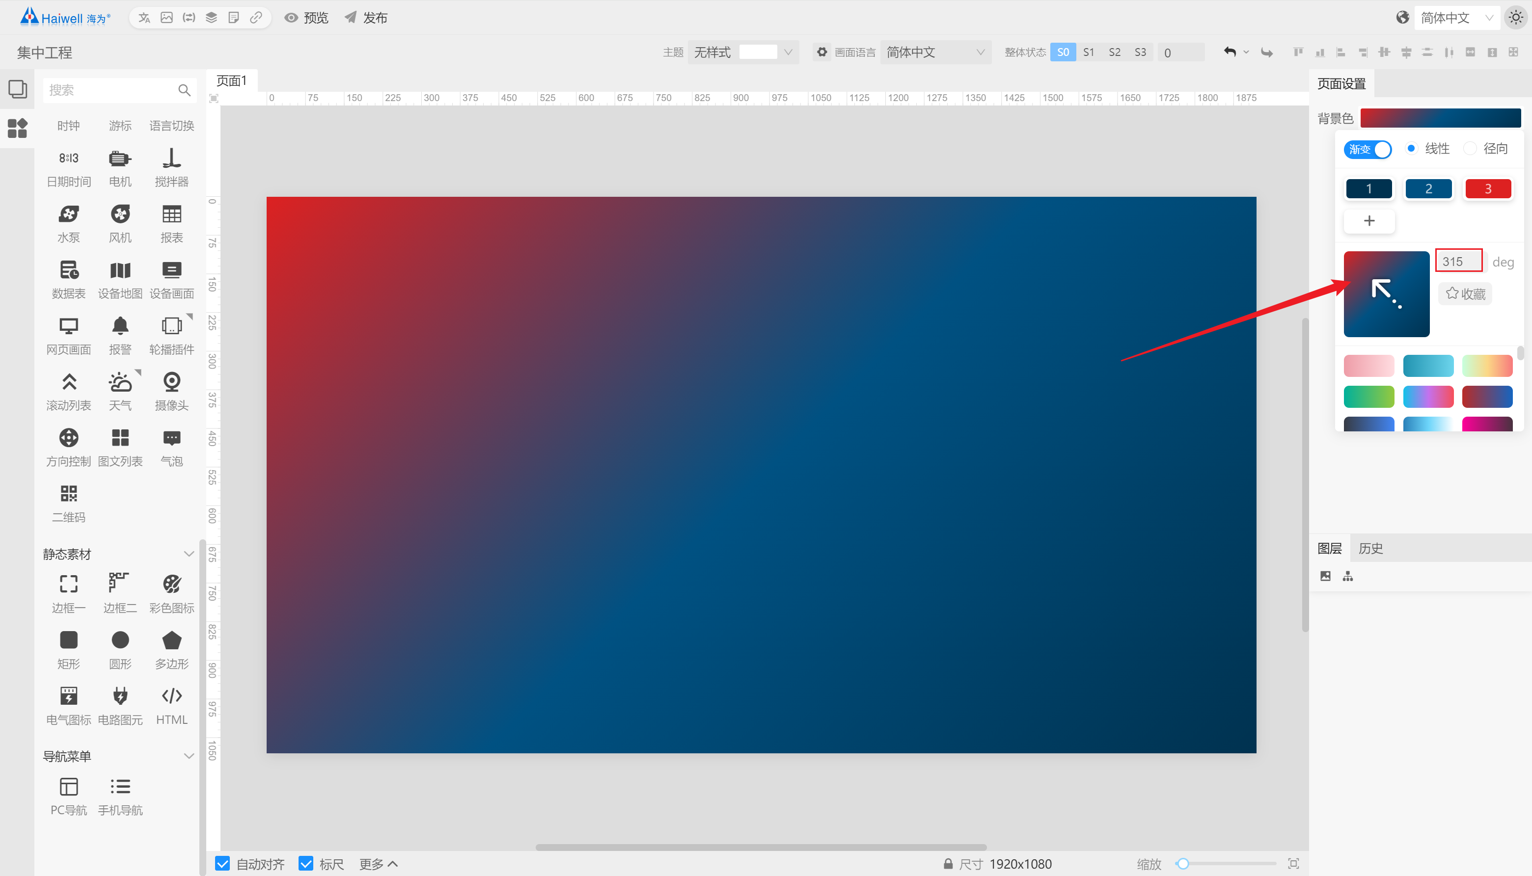Screen dimensions: 1532x876
Task: Choose the 设备地图 device map icon
Action: pyautogui.click(x=120, y=280)
